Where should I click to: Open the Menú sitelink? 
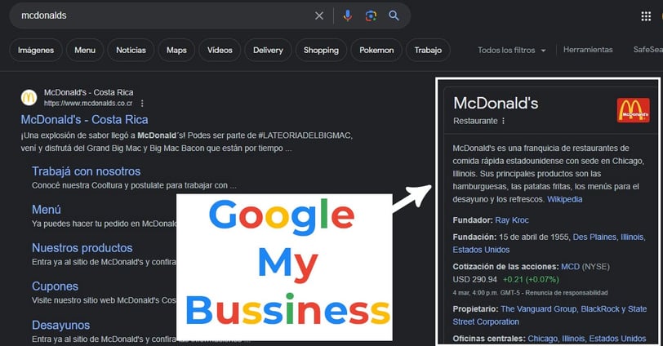[47, 210]
